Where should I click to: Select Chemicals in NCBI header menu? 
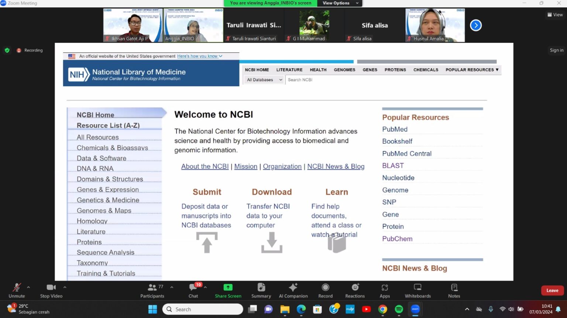point(426,70)
